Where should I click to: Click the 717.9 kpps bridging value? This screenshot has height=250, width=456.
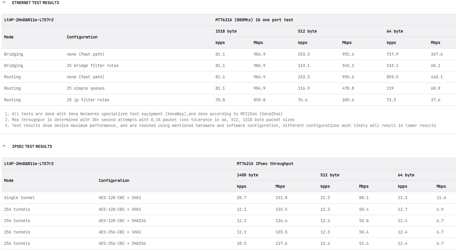click(392, 54)
